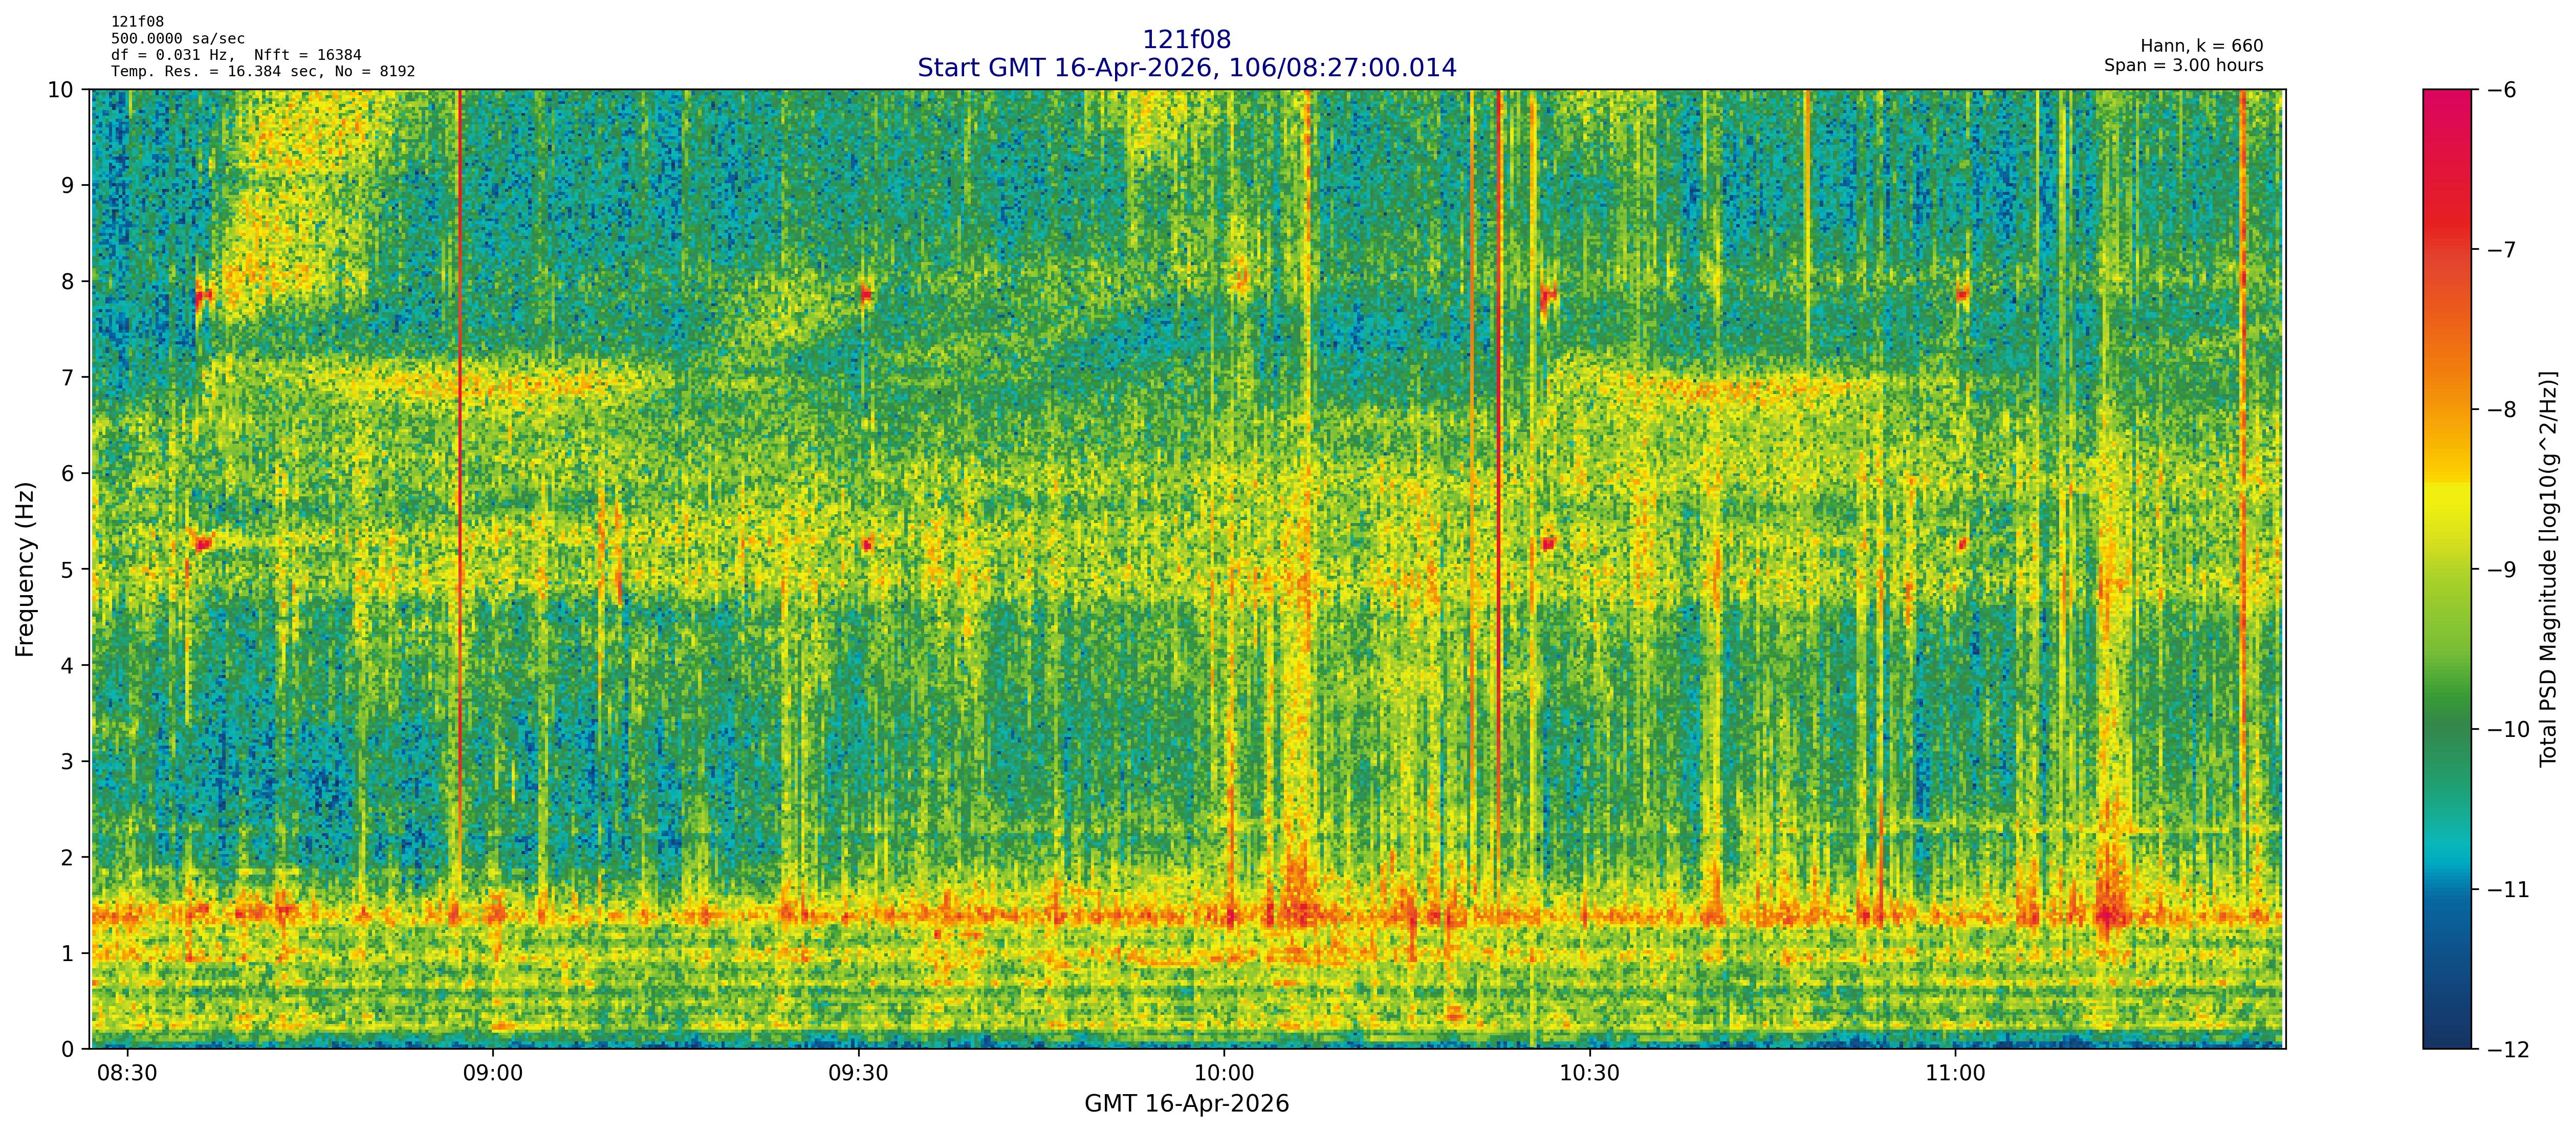Click the 5 Hz frequency tick label

tap(67, 569)
